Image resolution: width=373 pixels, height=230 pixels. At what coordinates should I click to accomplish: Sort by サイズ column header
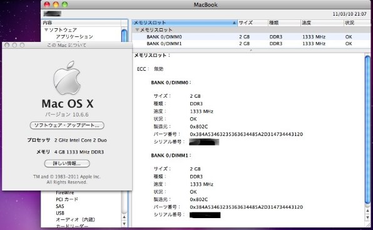253,23
